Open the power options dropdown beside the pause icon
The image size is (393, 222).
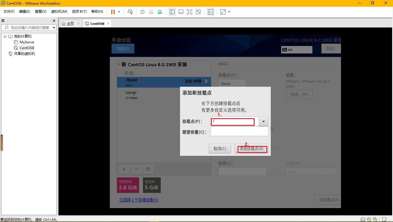pyautogui.click(x=119, y=12)
